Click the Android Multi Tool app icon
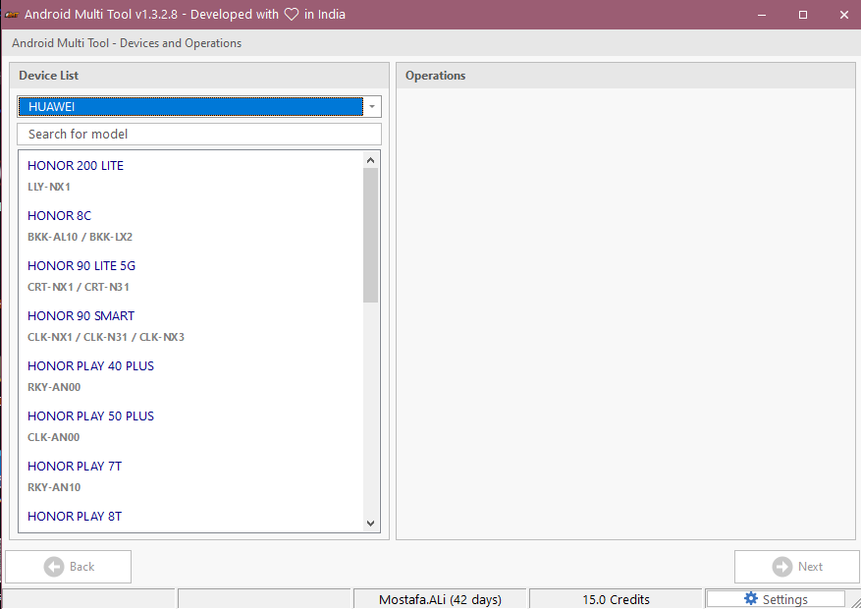The height and width of the screenshot is (609, 861). click(12, 15)
